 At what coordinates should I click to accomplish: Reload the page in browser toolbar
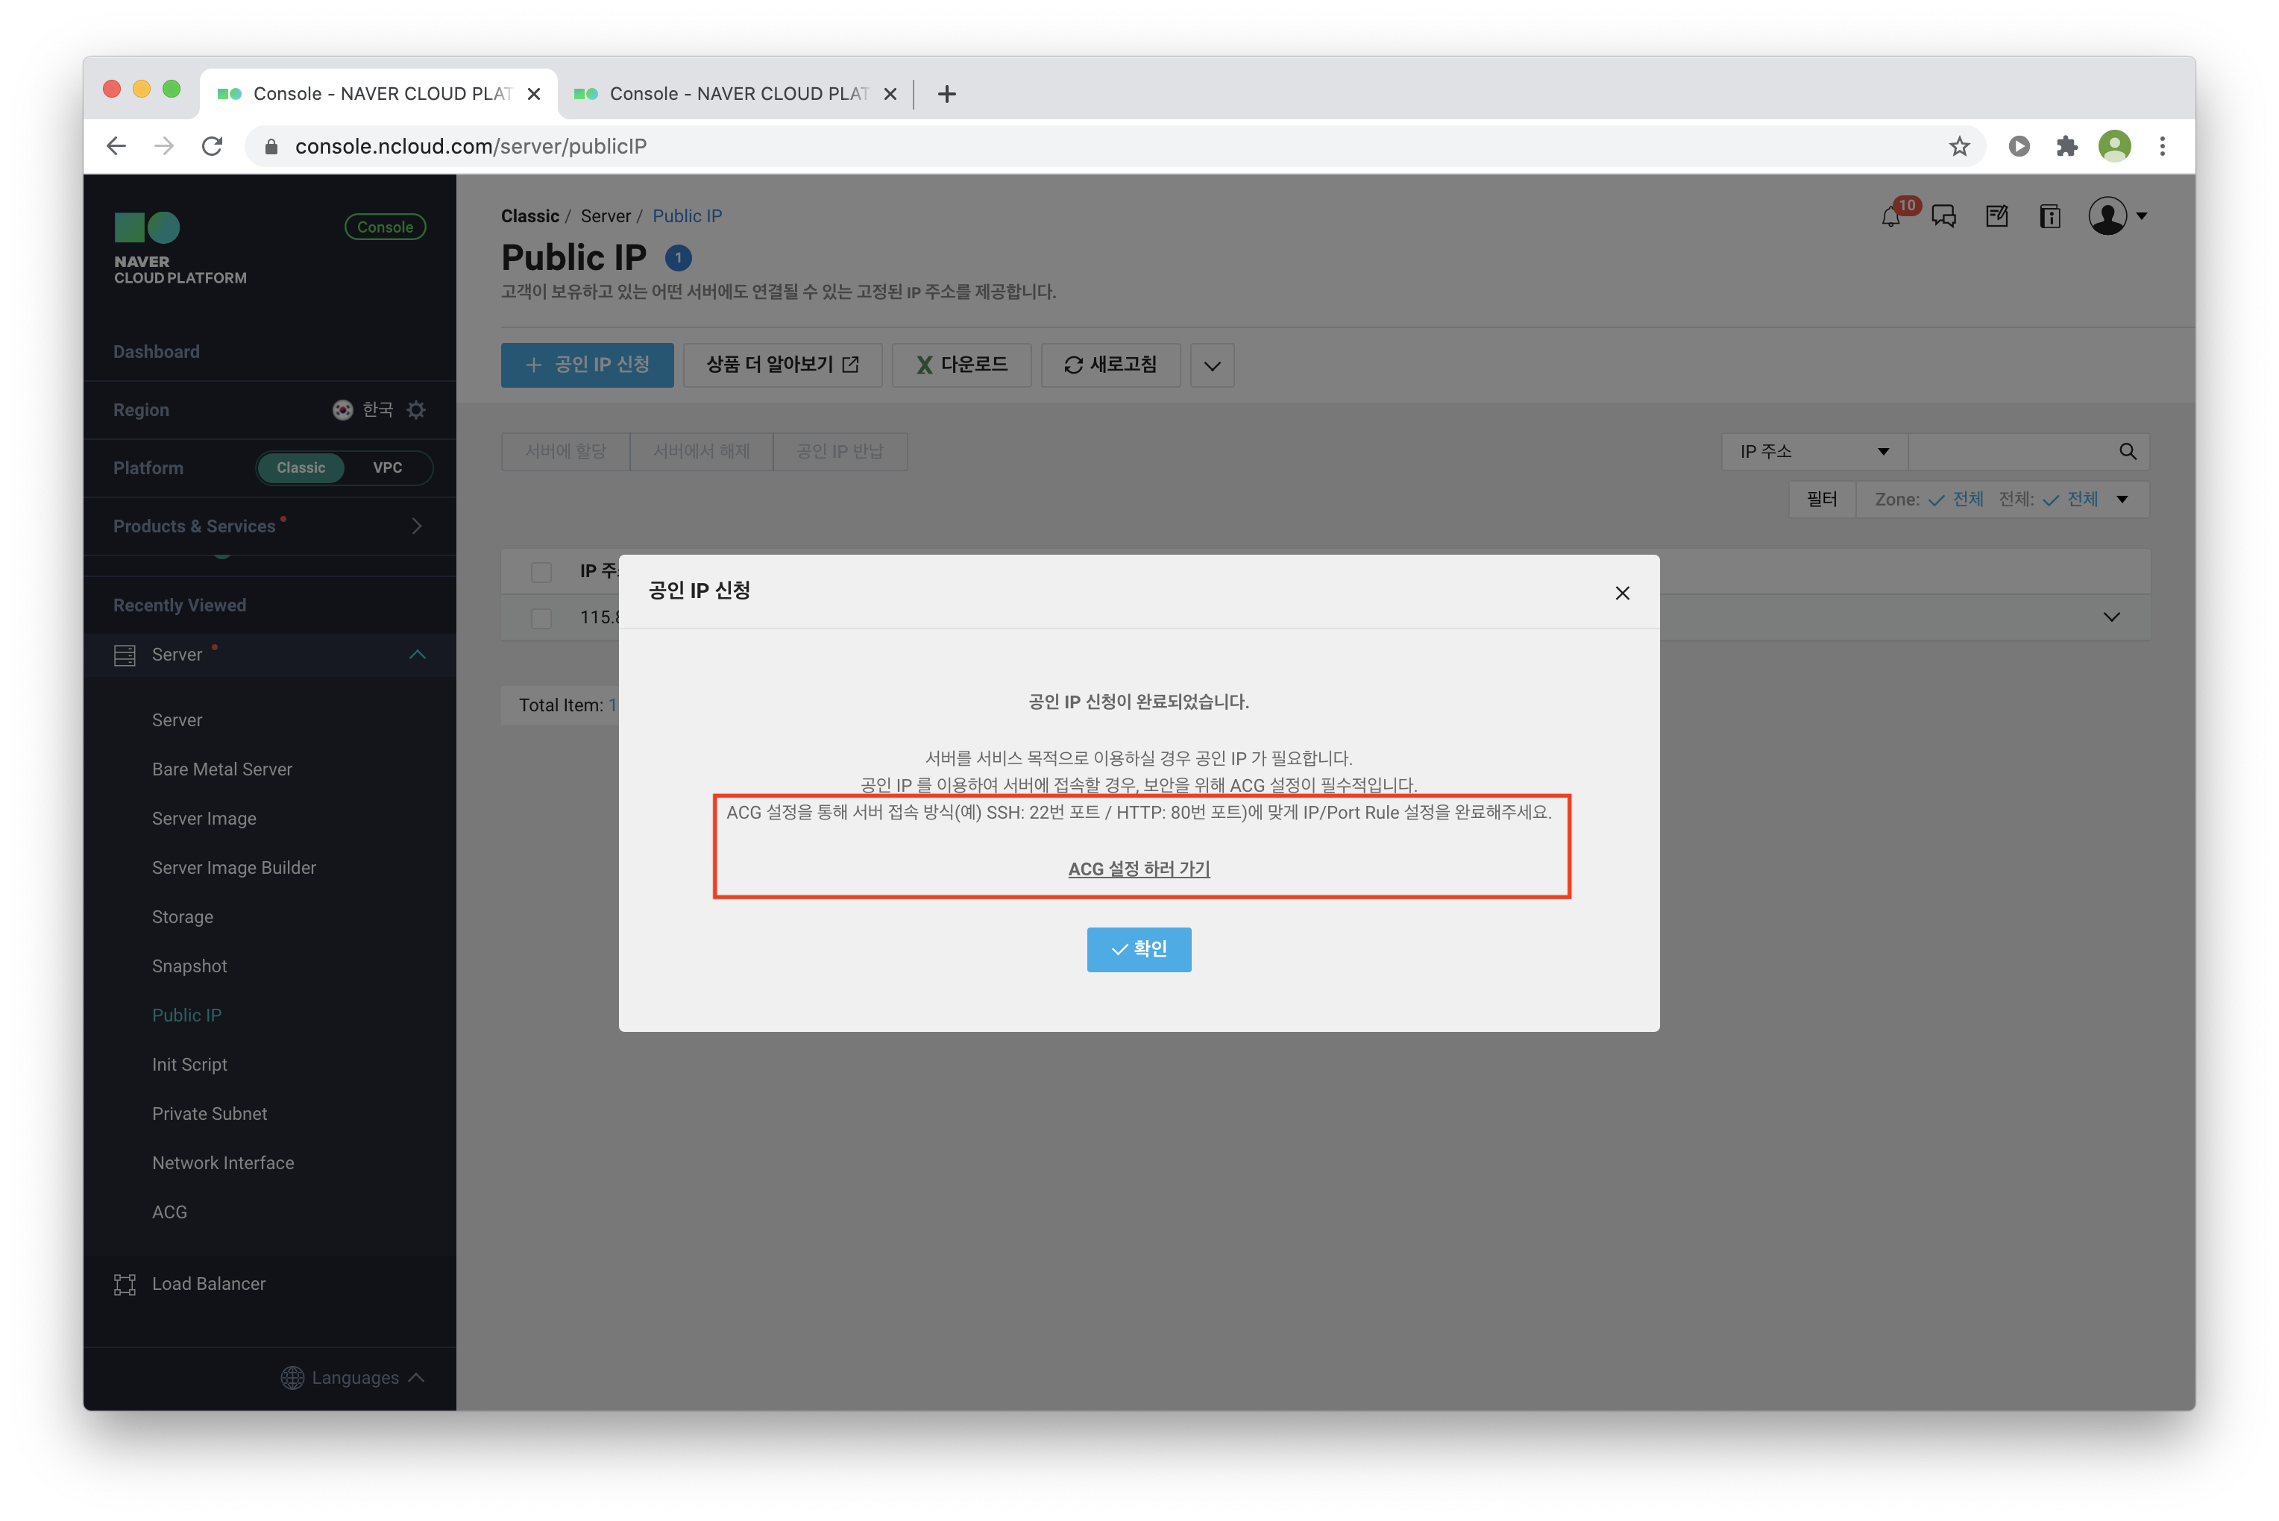(213, 146)
